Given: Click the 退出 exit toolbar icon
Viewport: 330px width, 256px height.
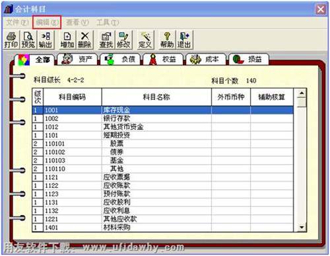Looking at the screenshot, I should pyautogui.click(x=184, y=40).
